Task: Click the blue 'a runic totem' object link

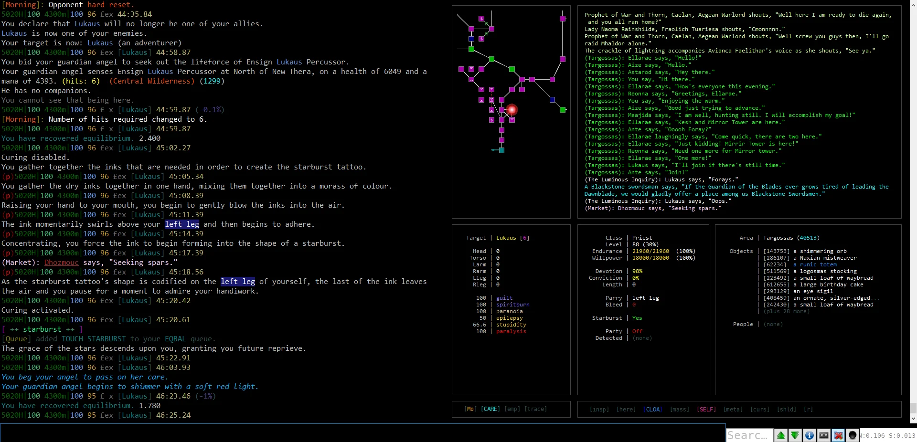Action: pos(815,264)
